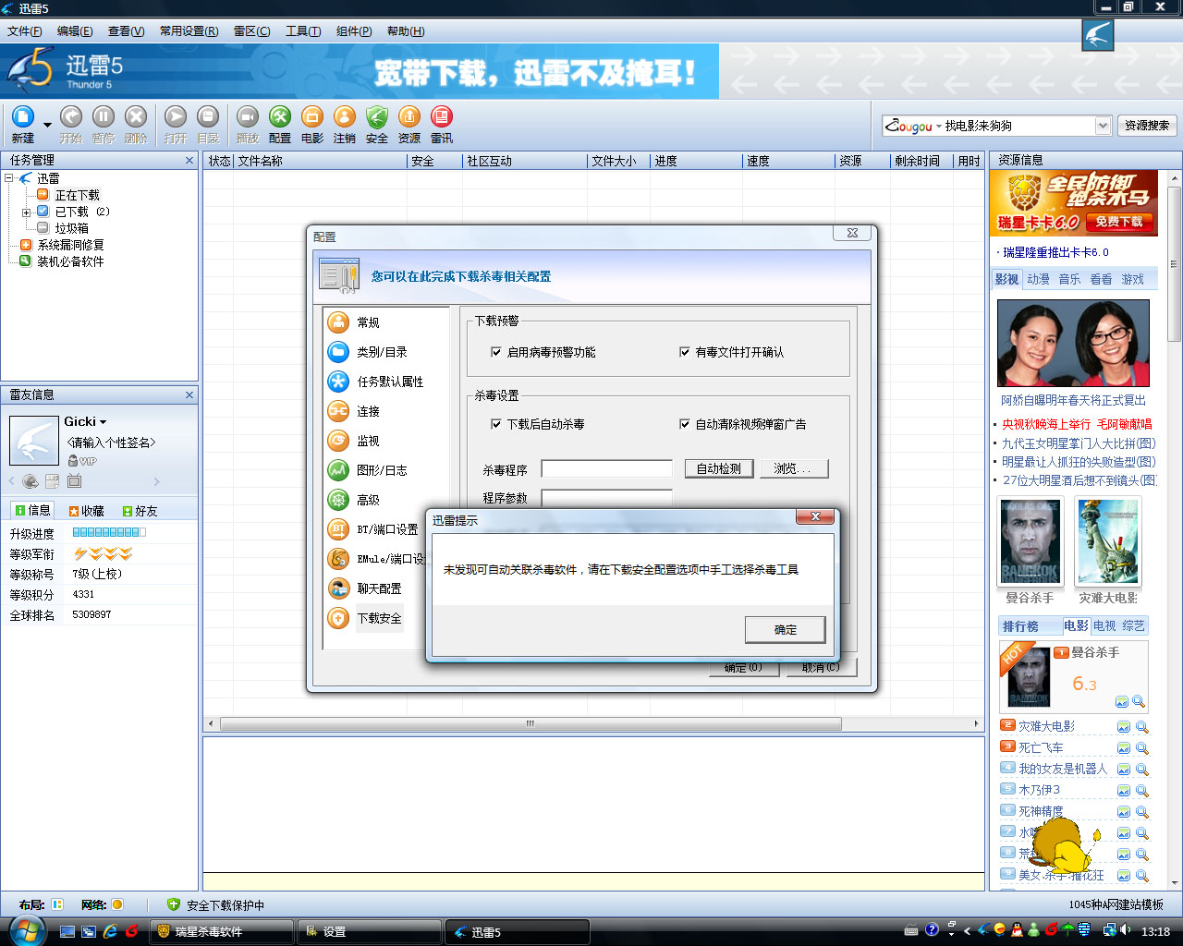This screenshot has width=1183, height=946.
Task: Click the 打开 open toolbar icon
Action: (176, 116)
